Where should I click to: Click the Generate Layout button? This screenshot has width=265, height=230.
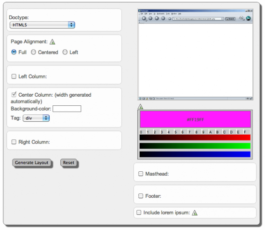[32, 163]
